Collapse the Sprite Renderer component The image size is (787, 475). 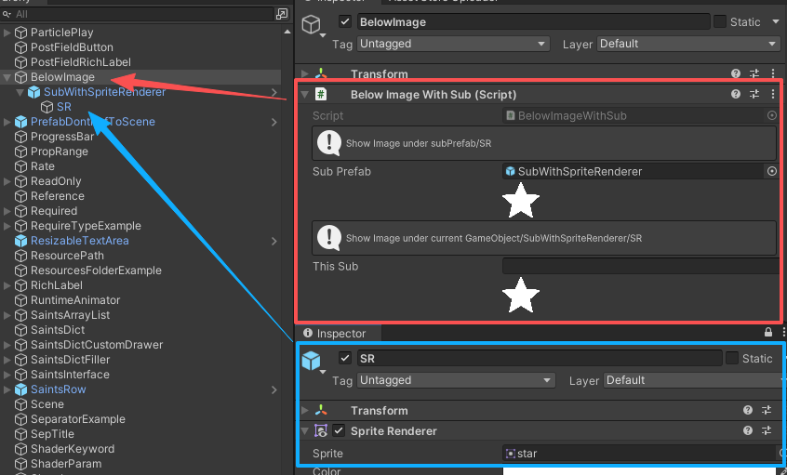pyautogui.click(x=305, y=431)
